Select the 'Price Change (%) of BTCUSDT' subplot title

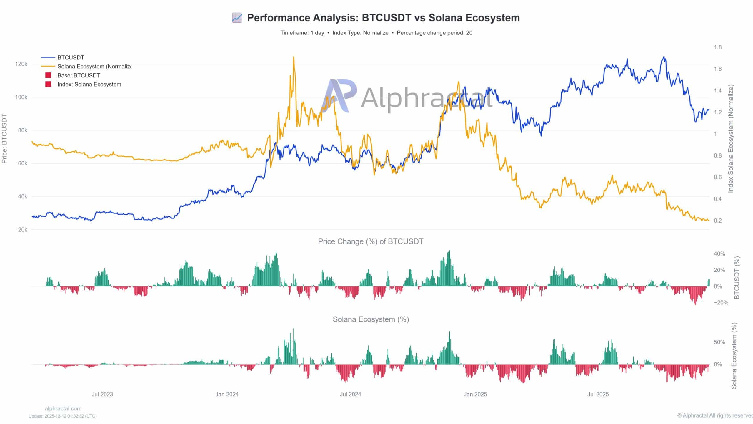point(371,241)
